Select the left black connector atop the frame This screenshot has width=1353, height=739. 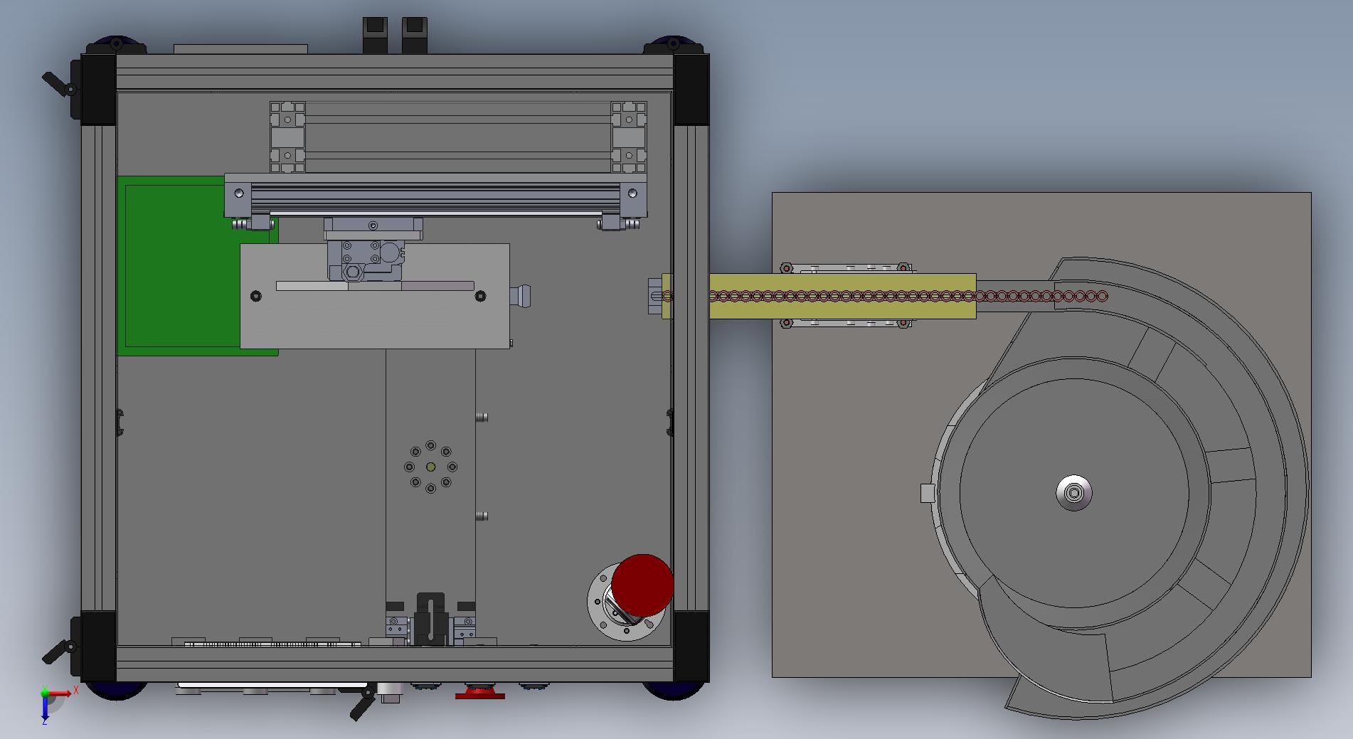pyautogui.click(x=375, y=36)
